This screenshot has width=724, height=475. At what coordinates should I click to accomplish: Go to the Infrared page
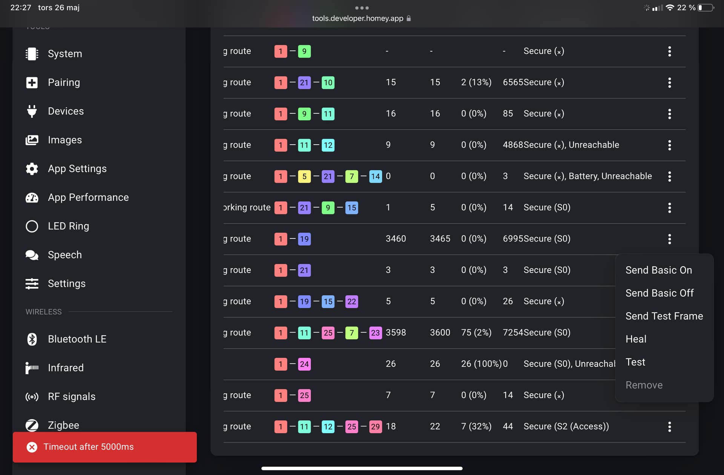pos(66,368)
